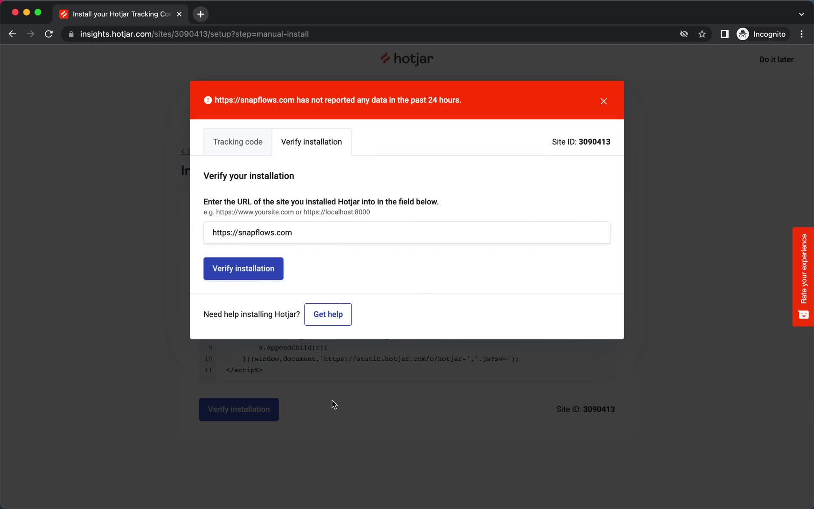The height and width of the screenshot is (509, 814).
Task: Click the incognito profile icon
Action: tap(742, 34)
